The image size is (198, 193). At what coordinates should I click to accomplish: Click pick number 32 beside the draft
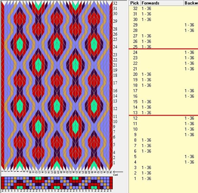coord(115,3)
